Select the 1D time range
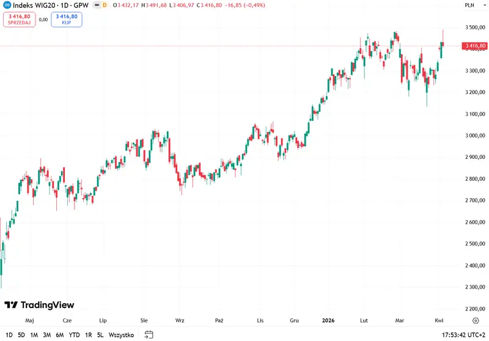This screenshot has width=489, height=341. coord(9,335)
